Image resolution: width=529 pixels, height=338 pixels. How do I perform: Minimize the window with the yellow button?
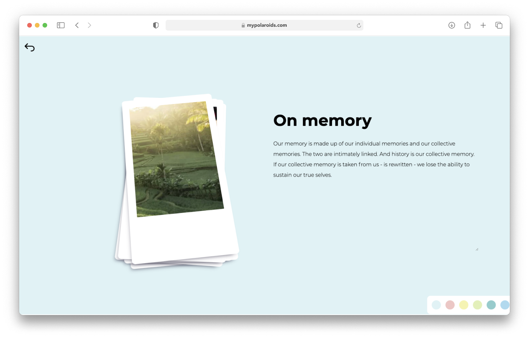click(37, 25)
